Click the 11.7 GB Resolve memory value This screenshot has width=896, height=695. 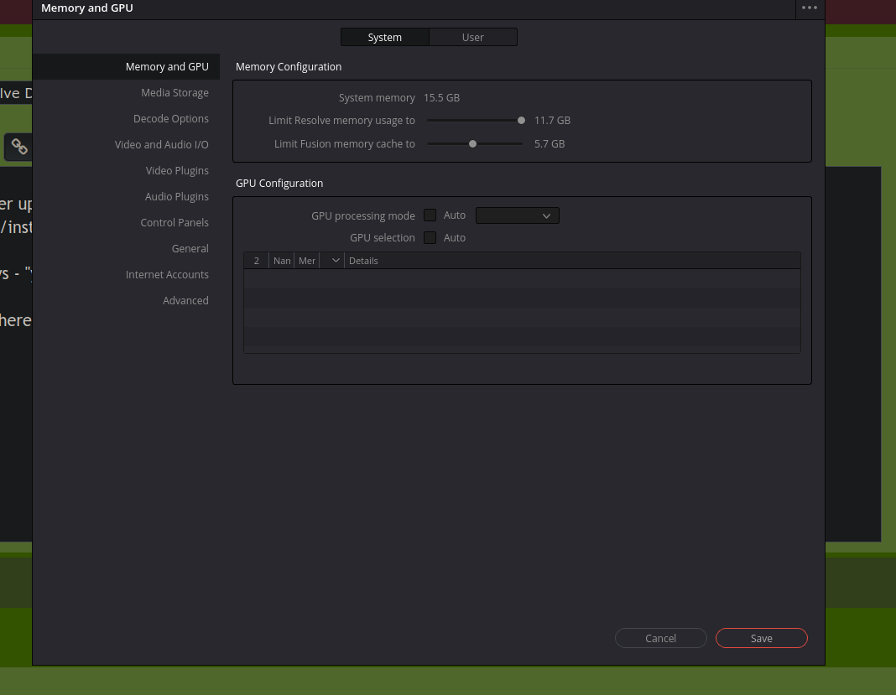pos(552,121)
